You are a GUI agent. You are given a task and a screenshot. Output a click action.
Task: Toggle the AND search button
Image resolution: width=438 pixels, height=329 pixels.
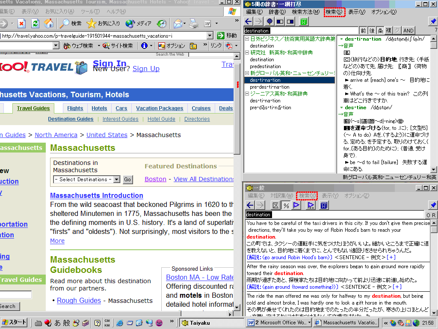pyautogui.click(x=408, y=30)
